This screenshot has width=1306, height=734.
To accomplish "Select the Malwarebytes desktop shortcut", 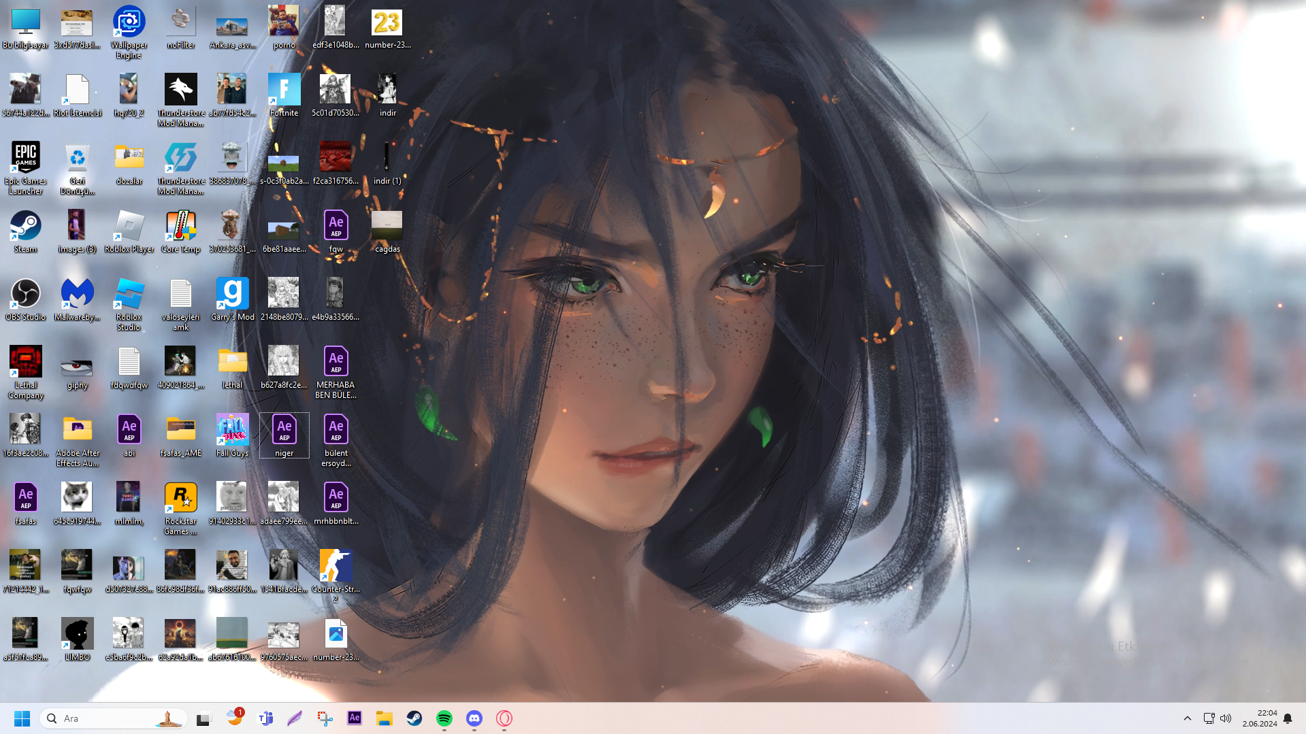I will tap(78, 300).
